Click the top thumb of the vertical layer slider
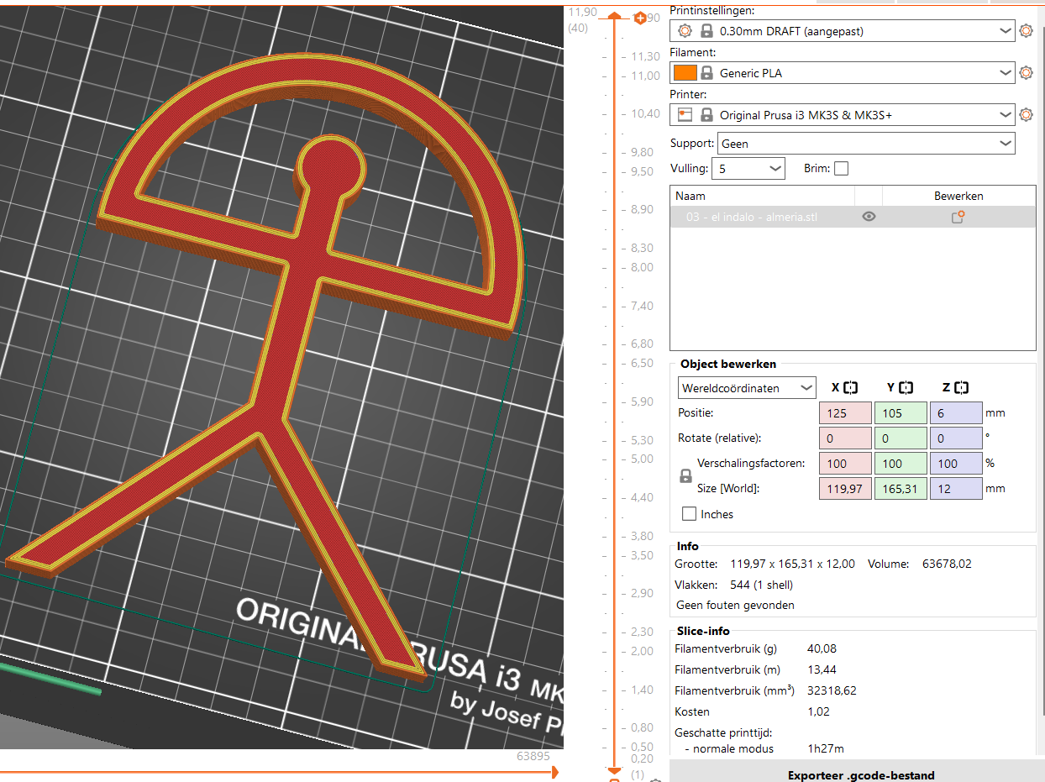The width and height of the screenshot is (1045, 782). (614, 16)
